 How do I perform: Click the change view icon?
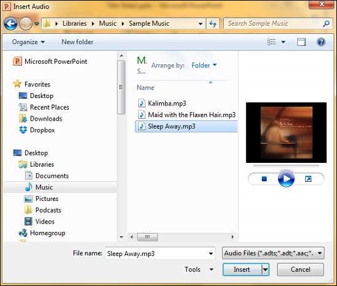click(272, 42)
